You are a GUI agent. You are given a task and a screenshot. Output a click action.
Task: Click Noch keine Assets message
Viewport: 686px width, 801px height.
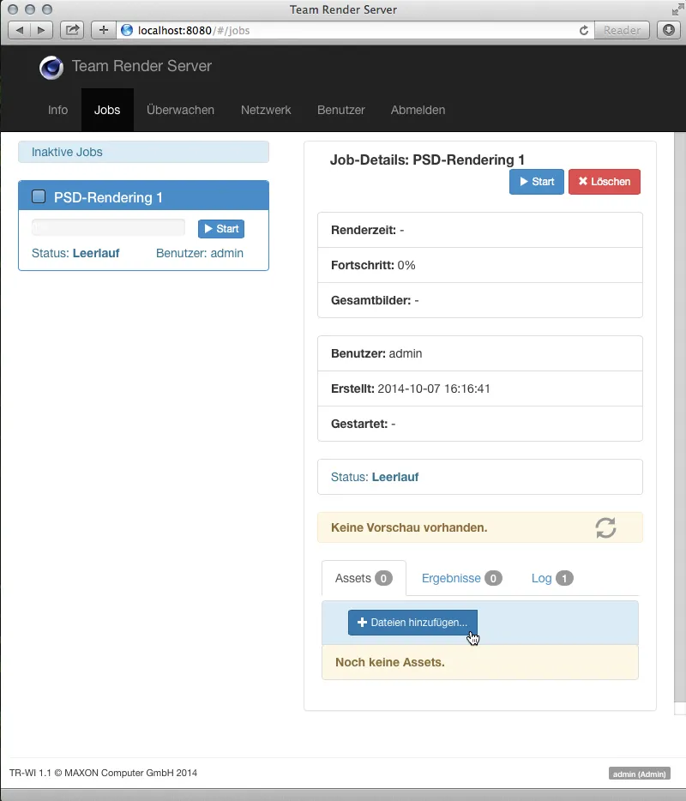point(390,663)
